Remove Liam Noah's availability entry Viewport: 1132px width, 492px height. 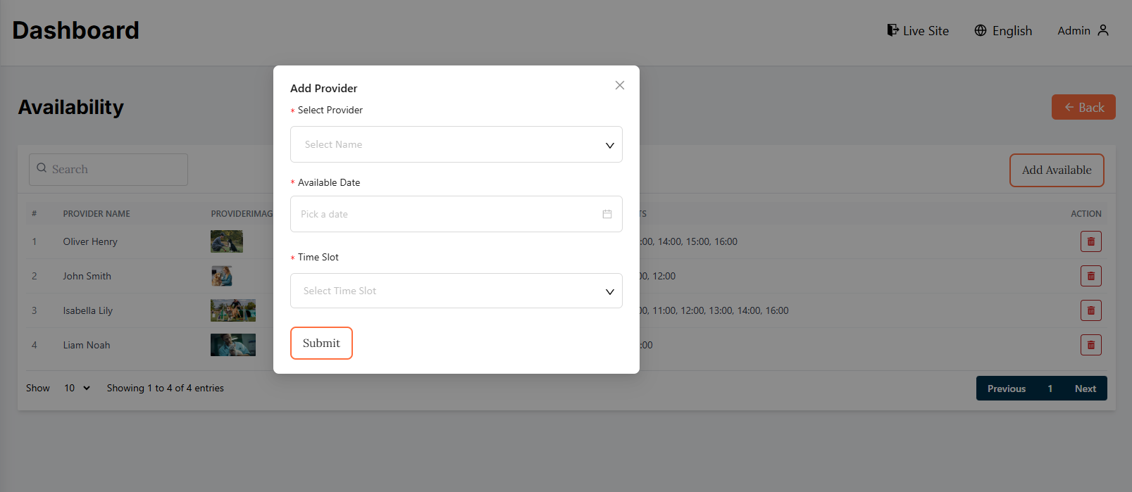point(1090,345)
